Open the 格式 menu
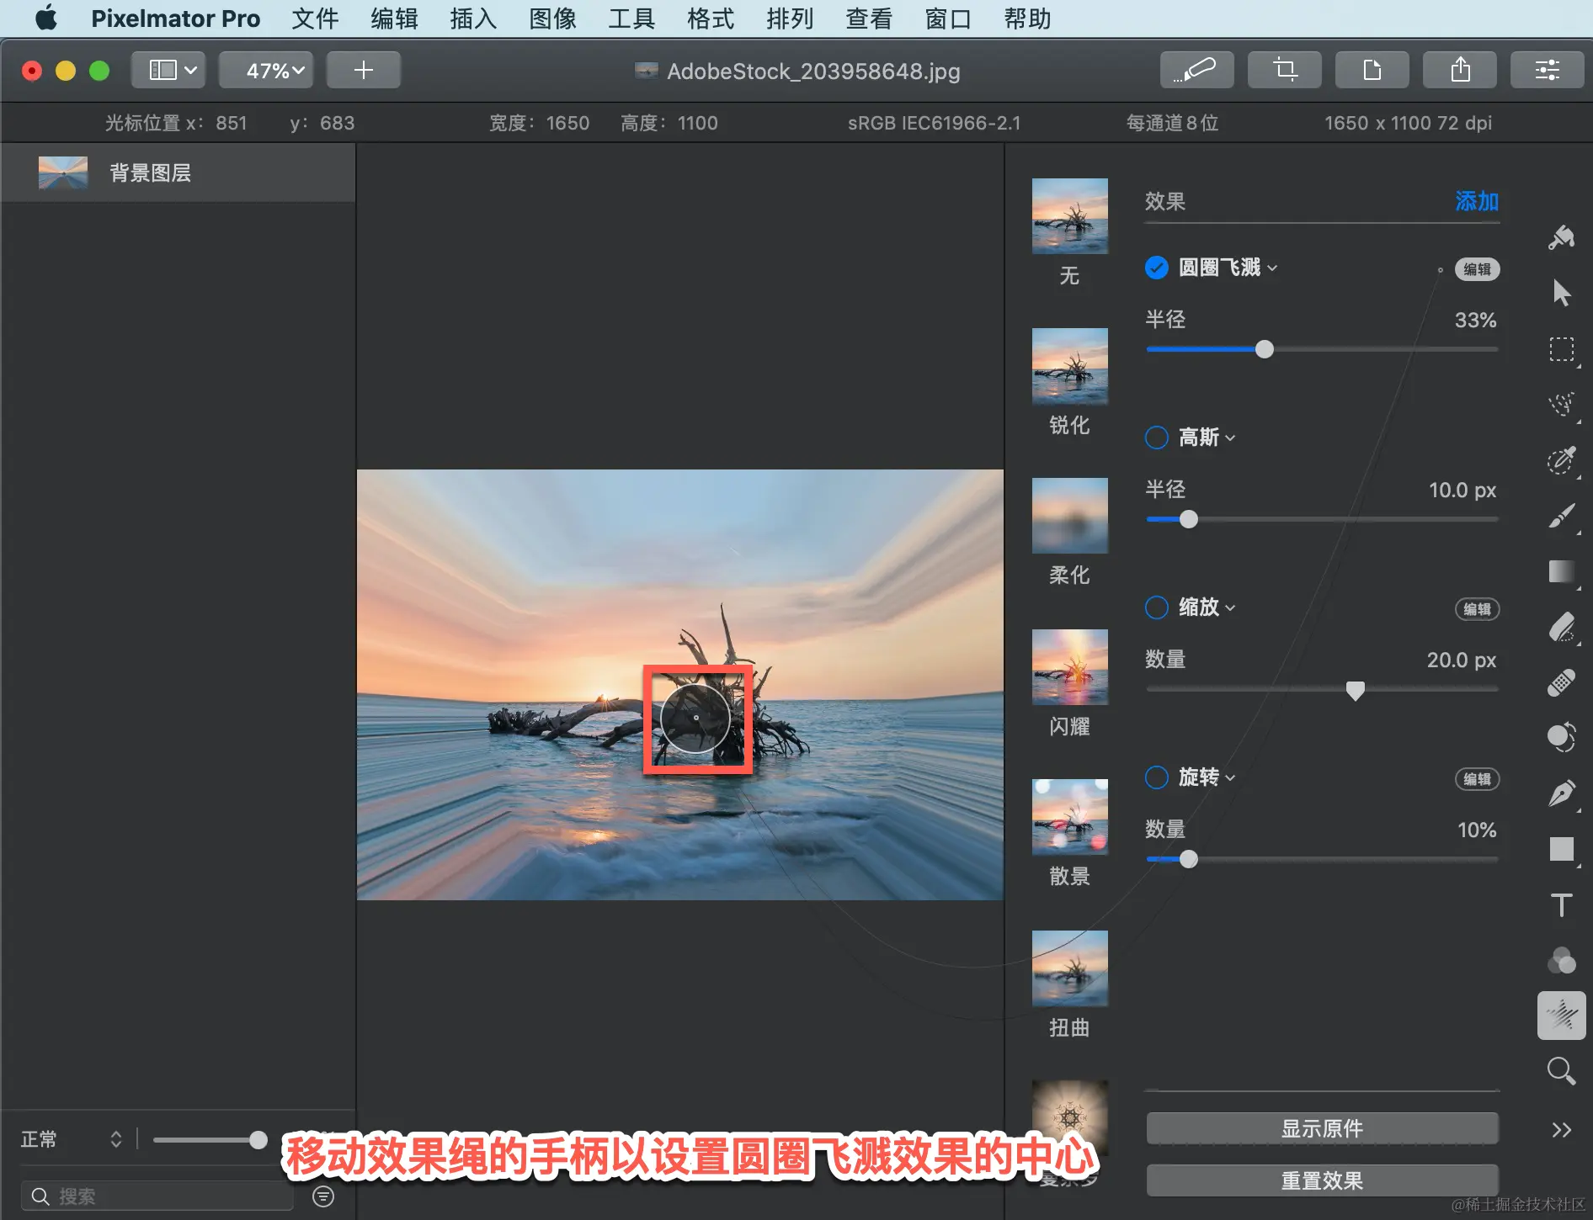This screenshot has width=1593, height=1220. click(711, 19)
